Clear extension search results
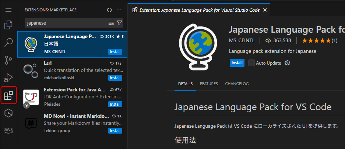Viewport: 345px width, 149px height. click(111, 23)
